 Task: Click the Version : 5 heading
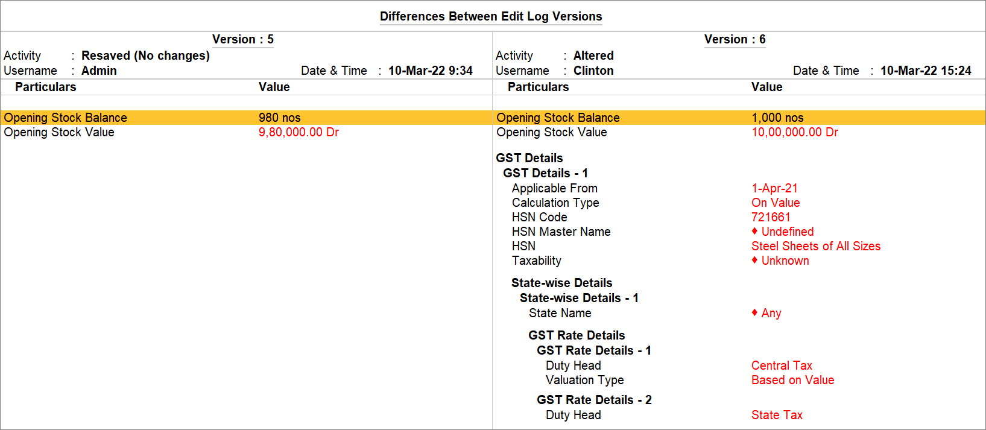[x=243, y=39]
